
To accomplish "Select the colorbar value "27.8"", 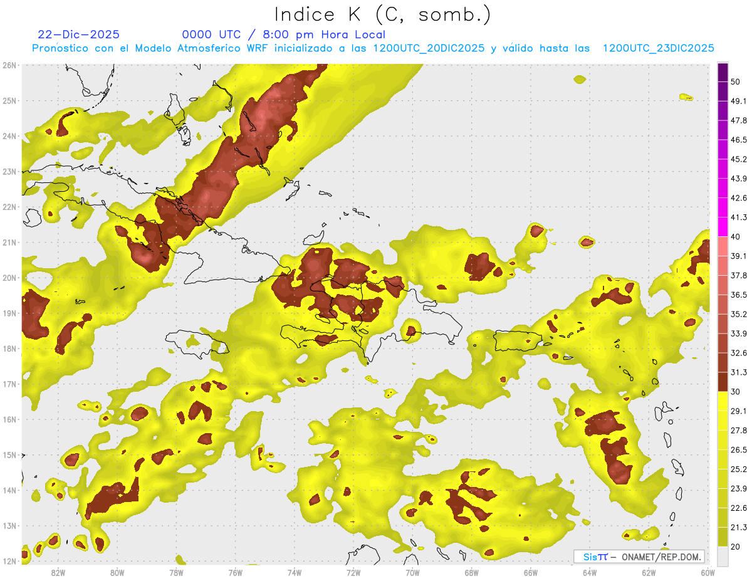I will click(739, 430).
